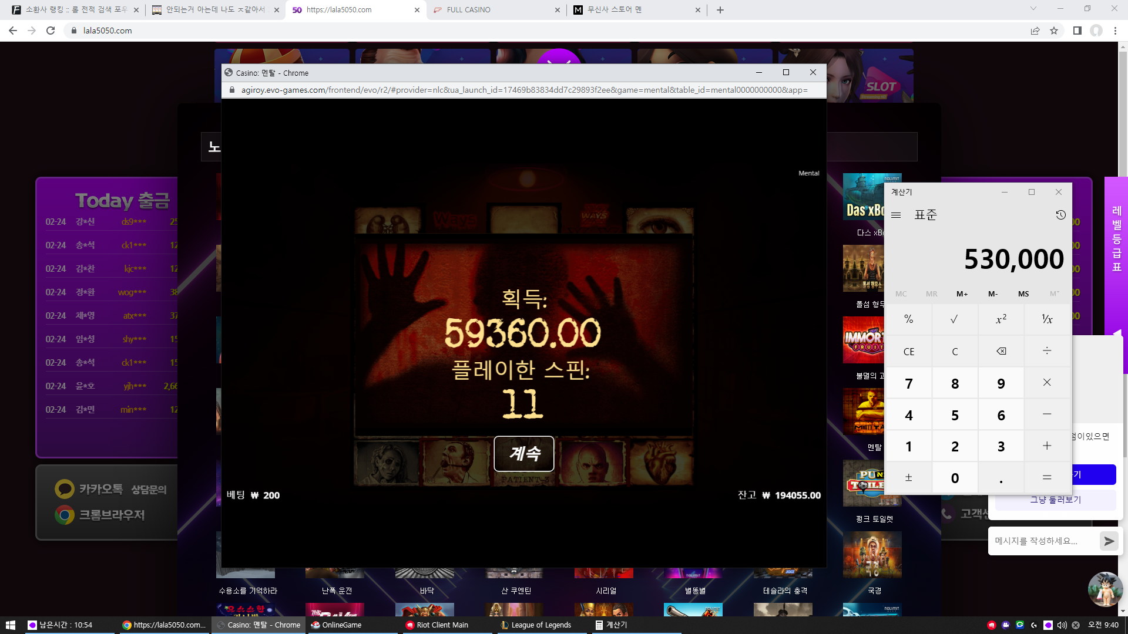Click the square root key on the calculator
Screen dimensions: 1128x634
955,319
